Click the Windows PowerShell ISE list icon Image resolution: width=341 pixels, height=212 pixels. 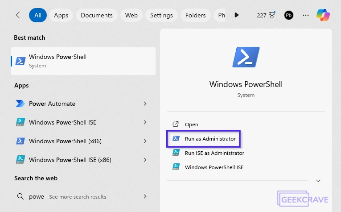click(21, 122)
